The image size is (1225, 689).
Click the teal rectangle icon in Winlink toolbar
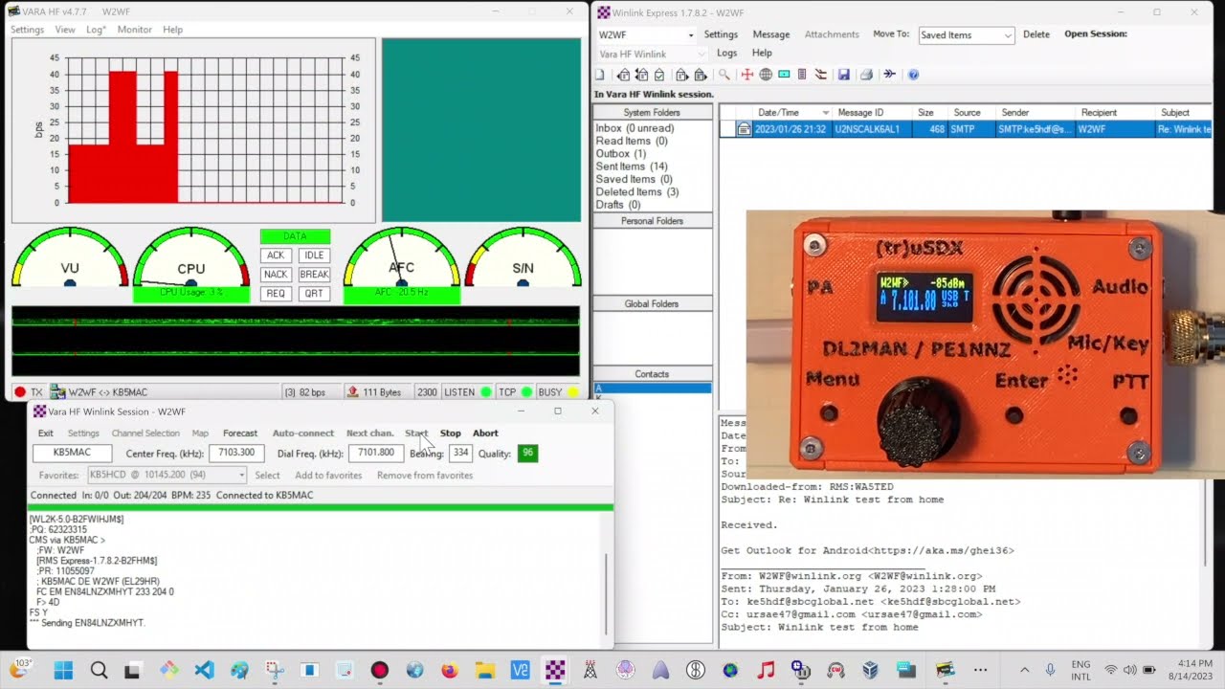(x=784, y=75)
